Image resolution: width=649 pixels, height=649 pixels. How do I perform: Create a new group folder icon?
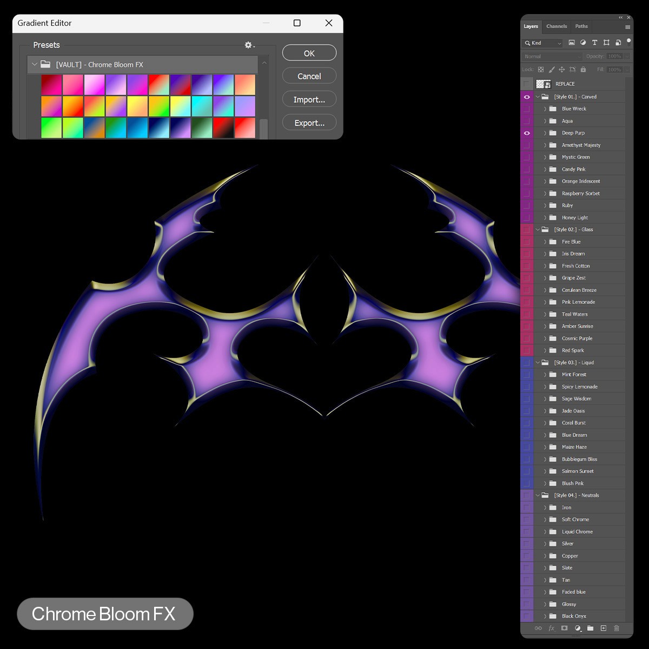coord(590,628)
